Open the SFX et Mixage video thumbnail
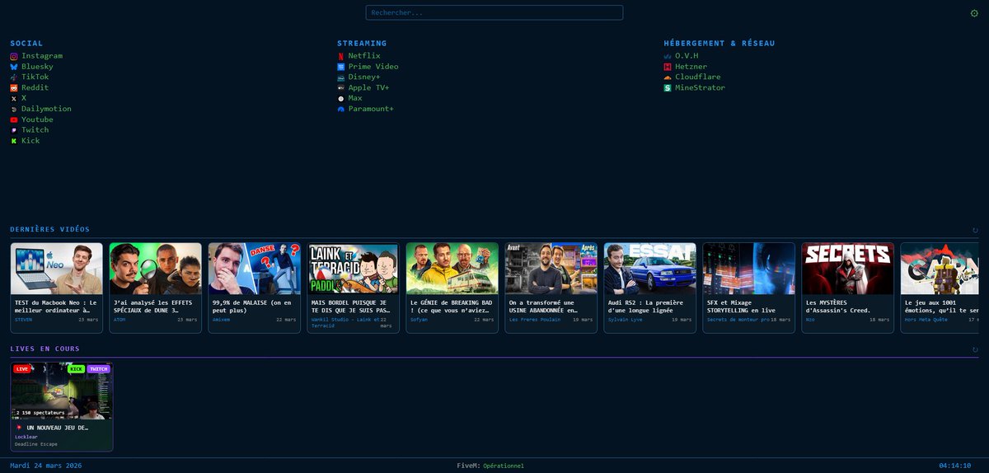989x473 pixels. (749, 269)
